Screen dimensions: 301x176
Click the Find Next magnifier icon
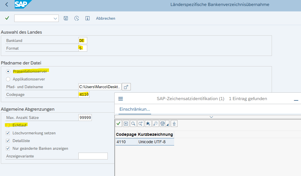click(x=140, y=124)
